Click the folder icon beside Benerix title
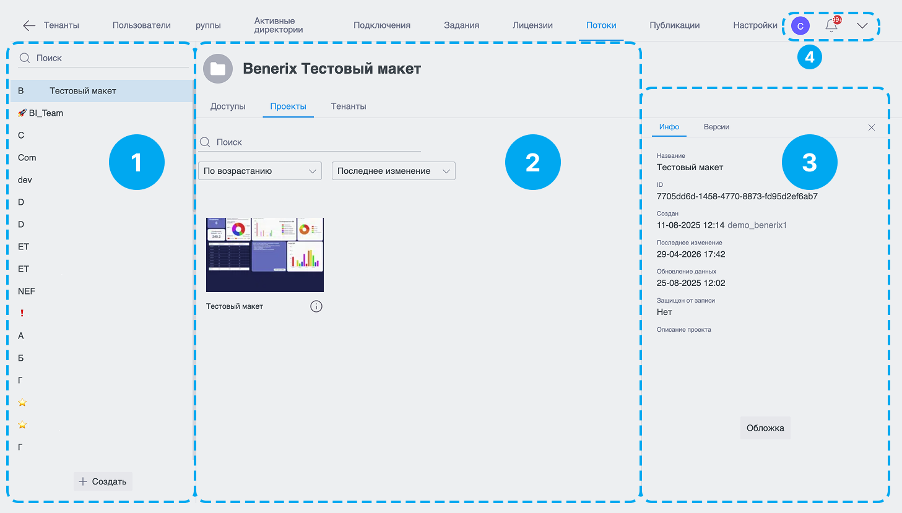 [x=218, y=69]
